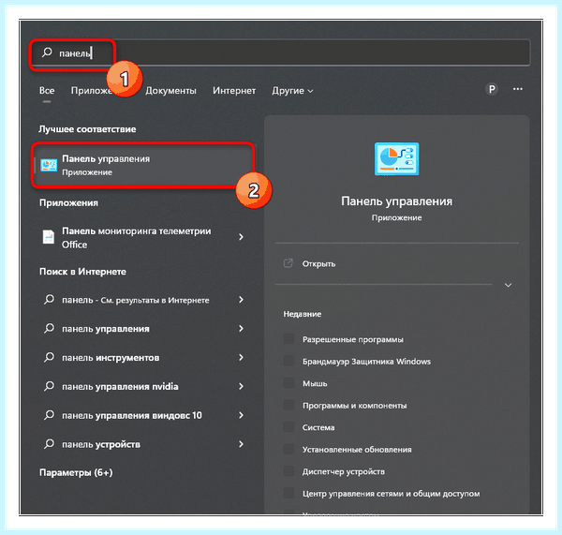Click icon next to 'Диспетчер устройств'
The height and width of the screenshot is (535, 562).
pos(288,471)
